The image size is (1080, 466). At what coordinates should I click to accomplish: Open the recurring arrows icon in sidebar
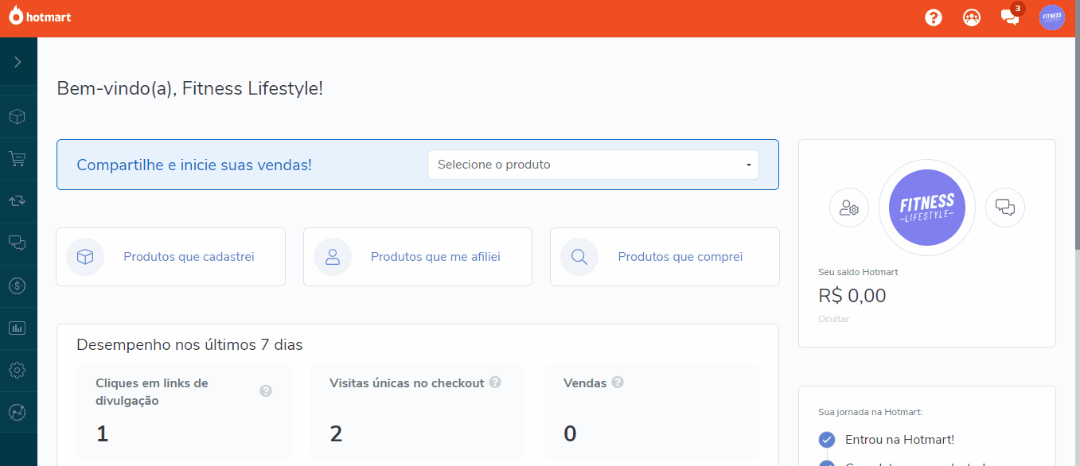18,201
